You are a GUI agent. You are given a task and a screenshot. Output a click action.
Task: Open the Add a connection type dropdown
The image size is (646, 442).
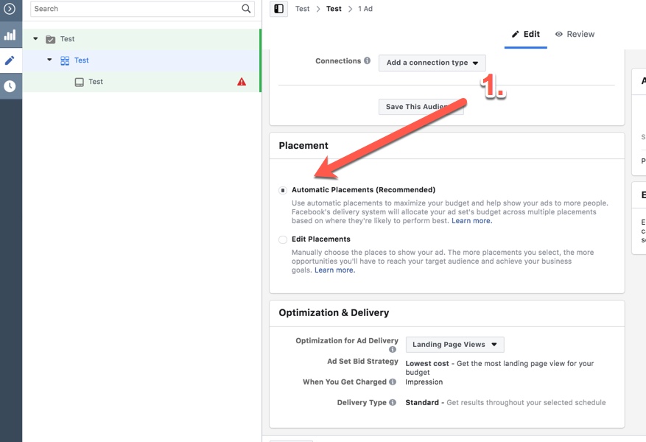point(432,63)
